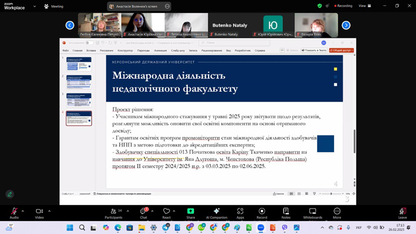416x234 pixels.
Task: Open the Zoom View layout menu
Action: point(365,6)
